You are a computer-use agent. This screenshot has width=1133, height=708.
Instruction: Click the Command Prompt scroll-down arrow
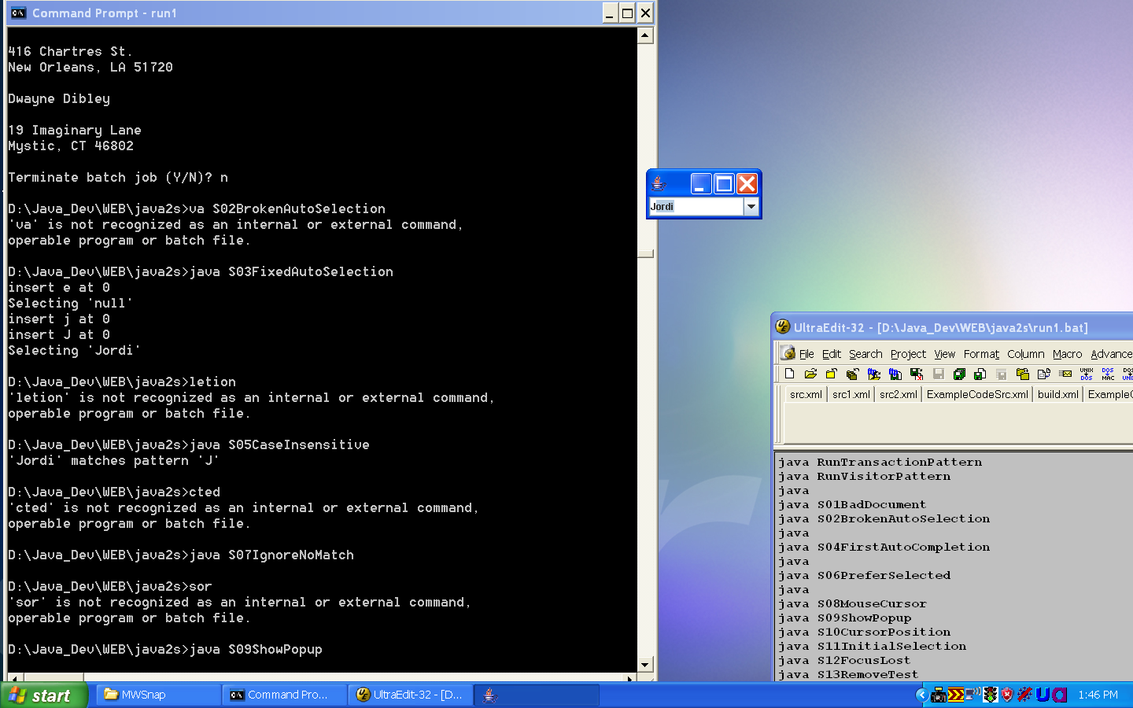click(645, 665)
